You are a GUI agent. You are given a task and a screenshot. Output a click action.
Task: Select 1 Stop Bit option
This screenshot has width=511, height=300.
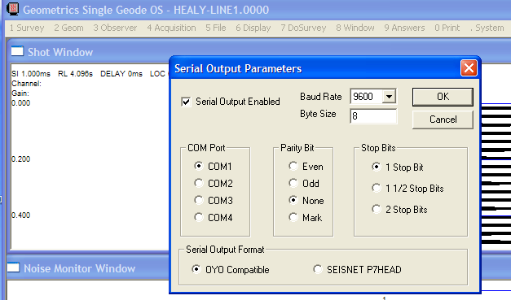tap(376, 167)
